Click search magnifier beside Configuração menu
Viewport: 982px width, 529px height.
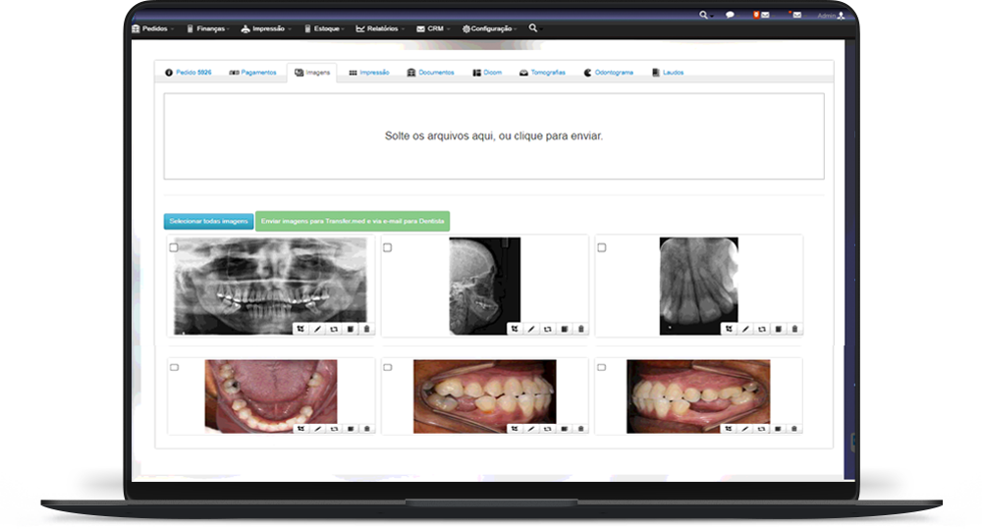pos(533,27)
